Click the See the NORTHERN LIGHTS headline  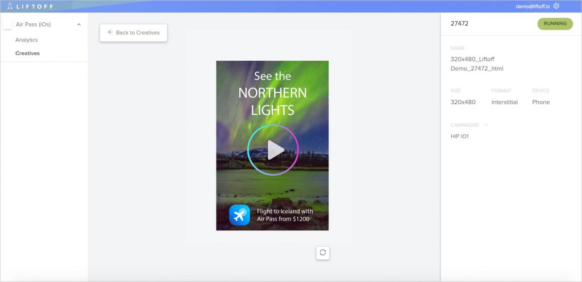click(273, 93)
